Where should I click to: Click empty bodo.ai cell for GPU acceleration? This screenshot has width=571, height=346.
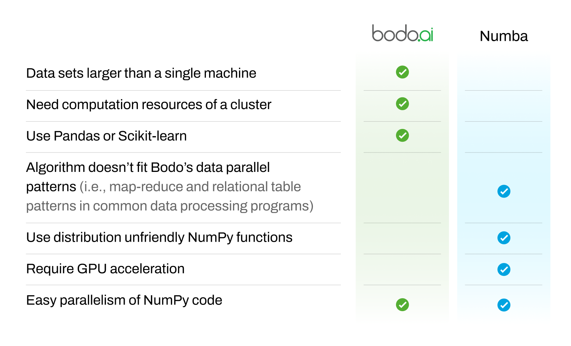pos(402,269)
